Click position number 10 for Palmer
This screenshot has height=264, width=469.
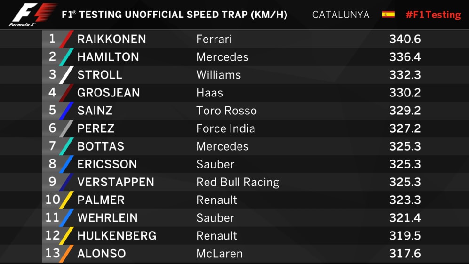pos(53,200)
